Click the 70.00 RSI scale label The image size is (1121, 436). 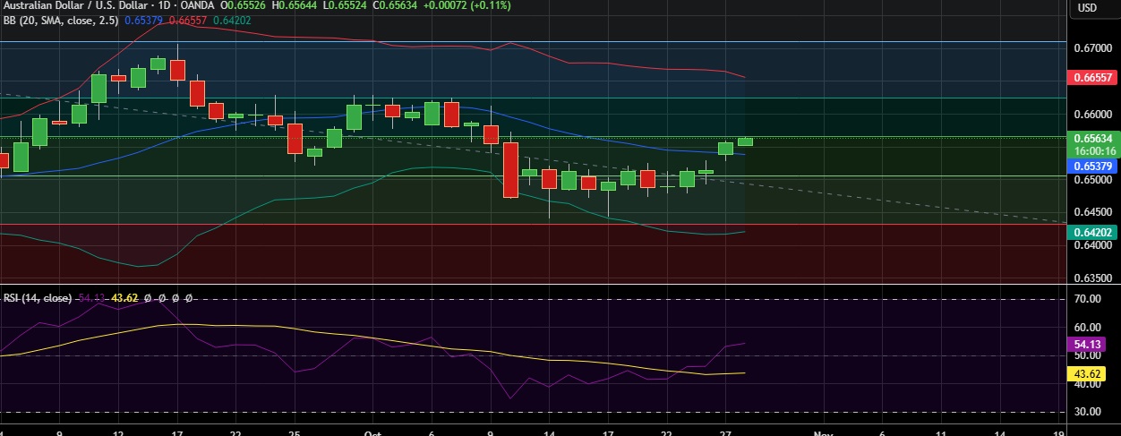(1087, 300)
